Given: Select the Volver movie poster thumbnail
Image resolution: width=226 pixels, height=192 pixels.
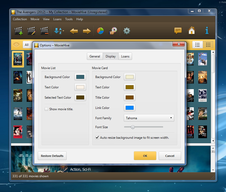Looking at the screenshot, I should click(x=18, y=132).
